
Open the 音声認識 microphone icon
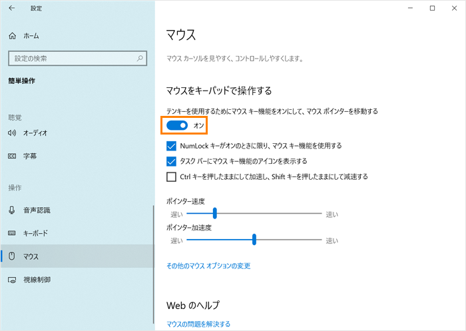(x=12, y=210)
